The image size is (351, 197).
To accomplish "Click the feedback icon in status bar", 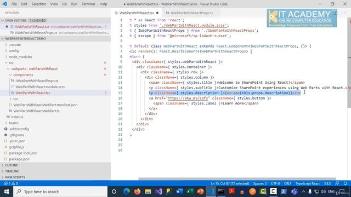I will pos(337,183).
